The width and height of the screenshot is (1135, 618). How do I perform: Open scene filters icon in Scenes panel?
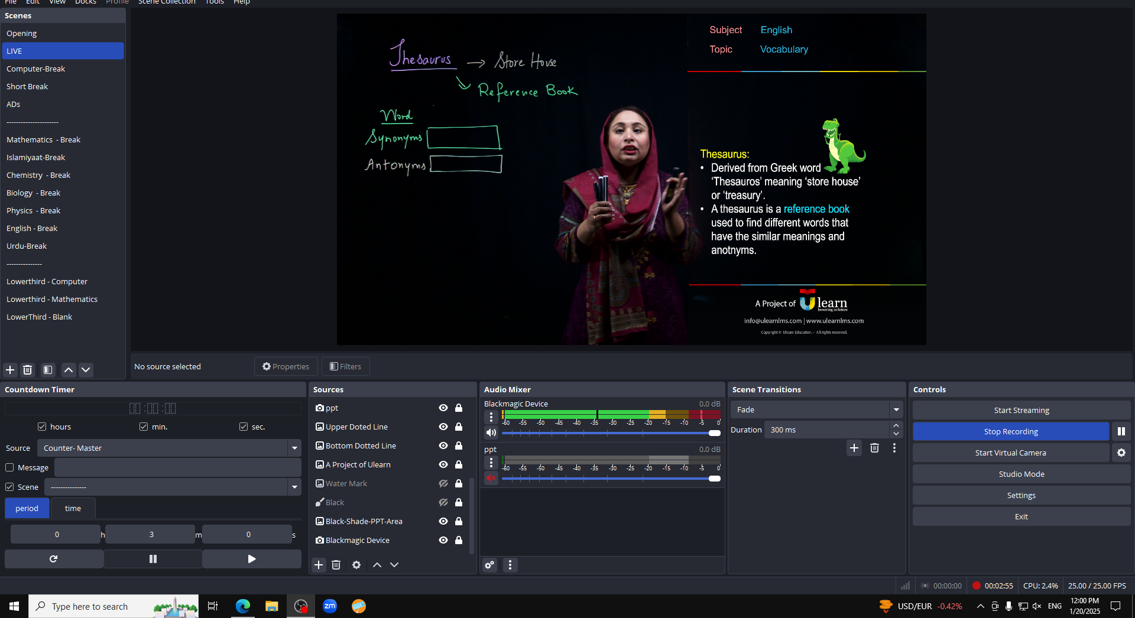(x=48, y=370)
